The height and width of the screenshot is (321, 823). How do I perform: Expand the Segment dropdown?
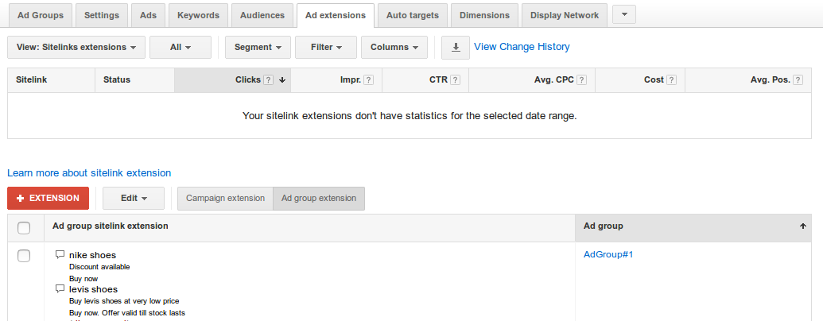pyautogui.click(x=258, y=48)
